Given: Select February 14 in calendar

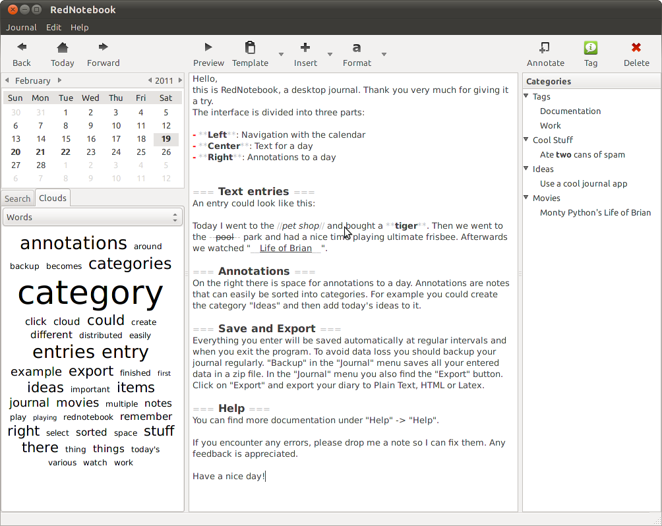Looking at the screenshot, I should point(41,139).
